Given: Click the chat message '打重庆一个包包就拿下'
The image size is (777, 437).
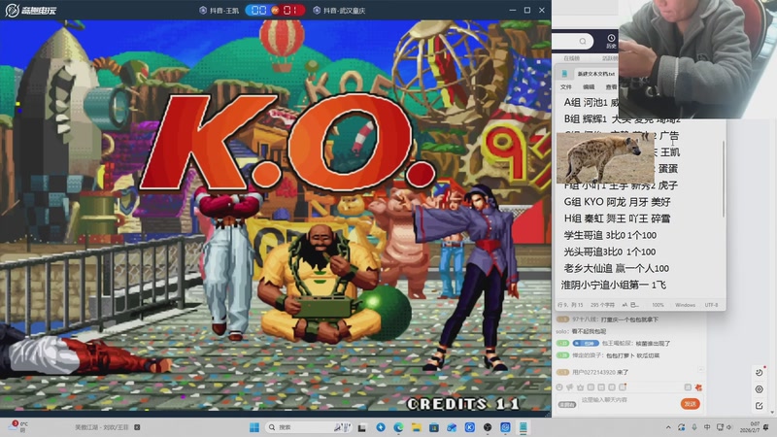Looking at the screenshot, I should pyautogui.click(x=628, y=319).
